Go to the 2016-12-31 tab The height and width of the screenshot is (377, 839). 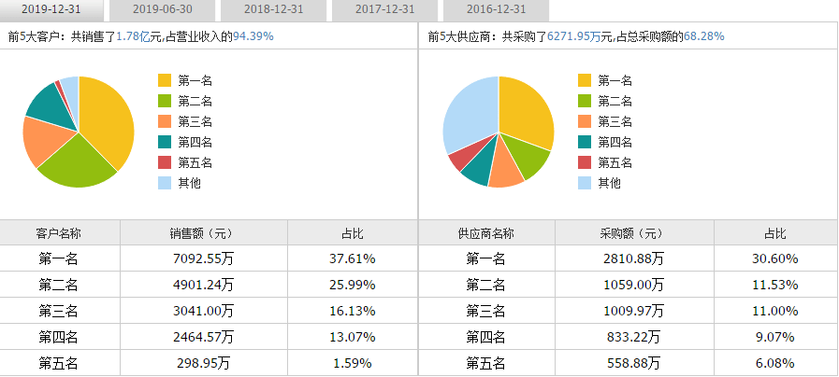click(496, 9)
